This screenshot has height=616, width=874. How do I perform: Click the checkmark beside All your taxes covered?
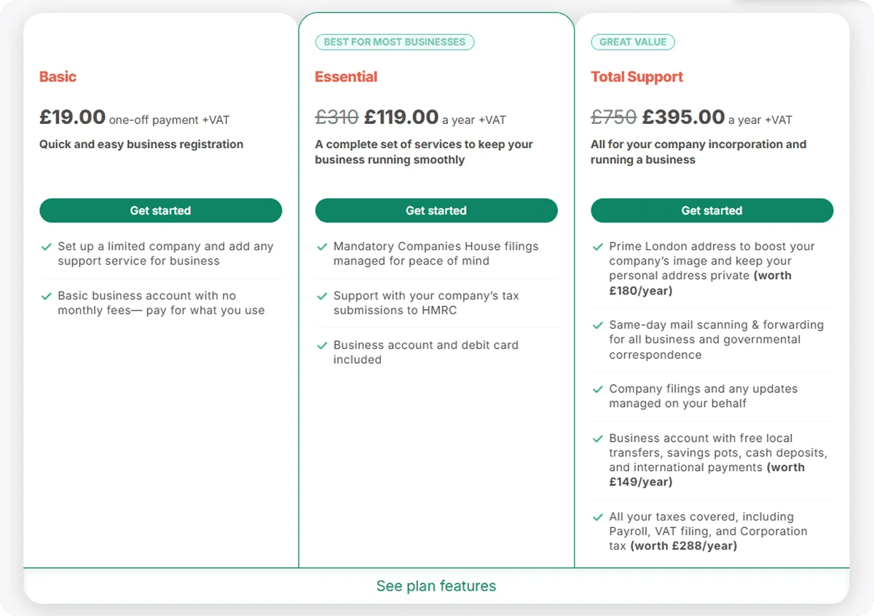coord(598,517)
